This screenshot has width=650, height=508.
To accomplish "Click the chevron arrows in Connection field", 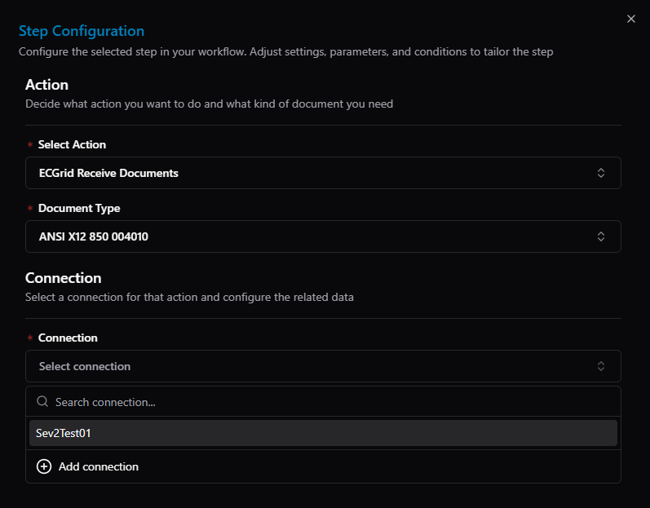I will click(601, 366).
